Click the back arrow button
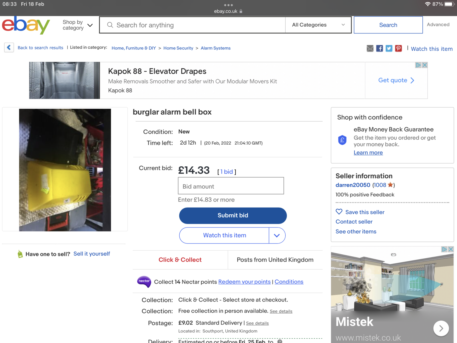This screenshot has width=457, height=343. coord(9,47)
